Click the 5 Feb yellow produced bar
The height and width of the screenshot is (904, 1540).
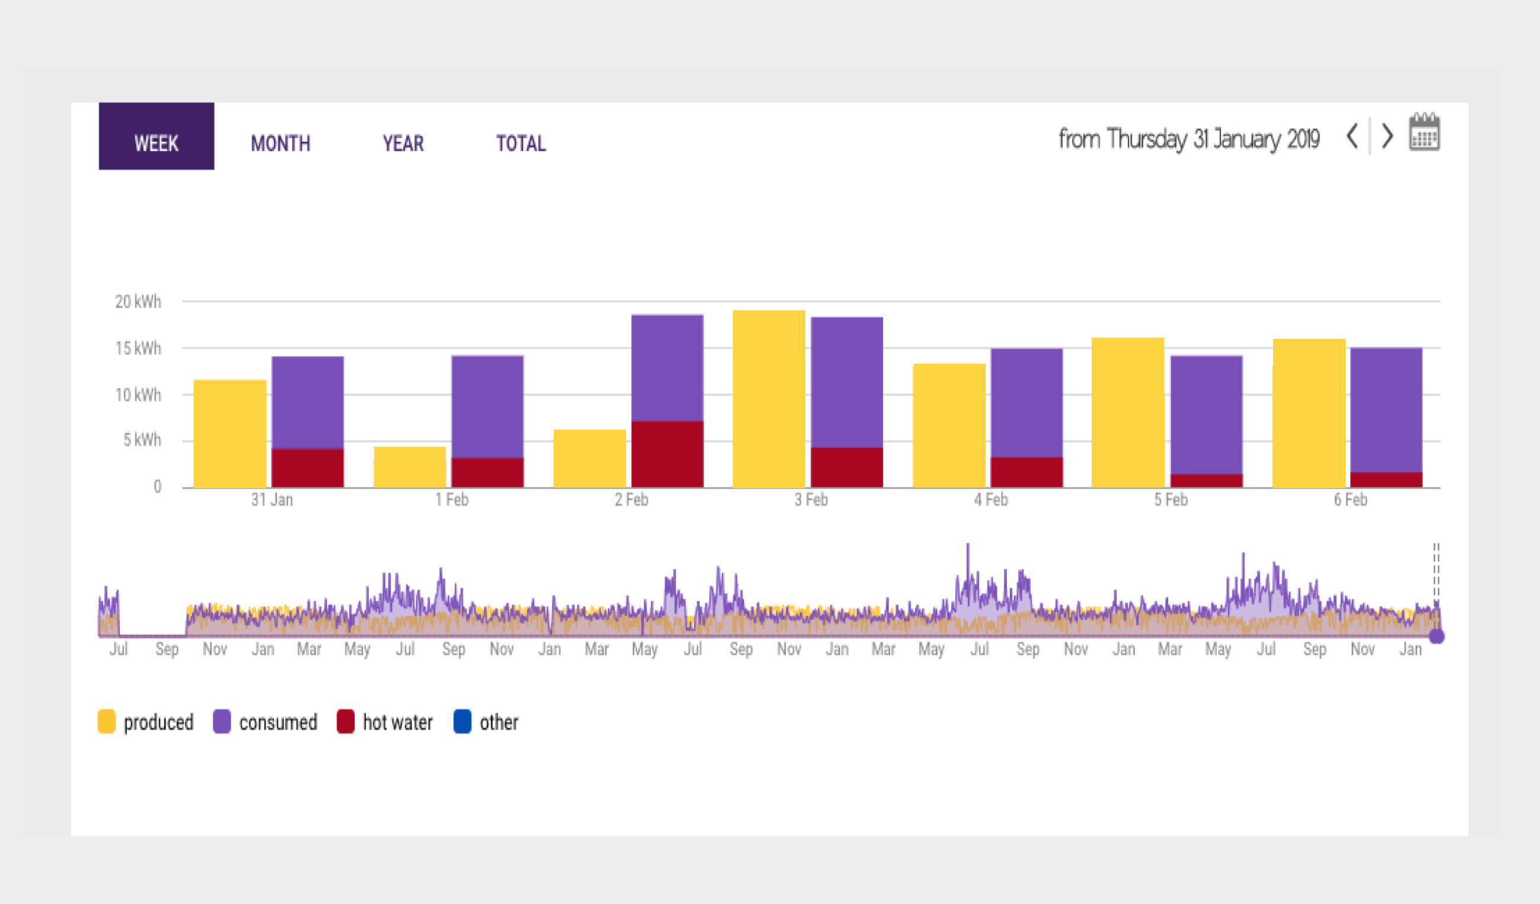click(x=1127, y=413)
